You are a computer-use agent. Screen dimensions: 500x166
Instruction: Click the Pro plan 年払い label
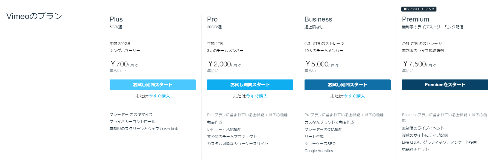pos(213,71)
